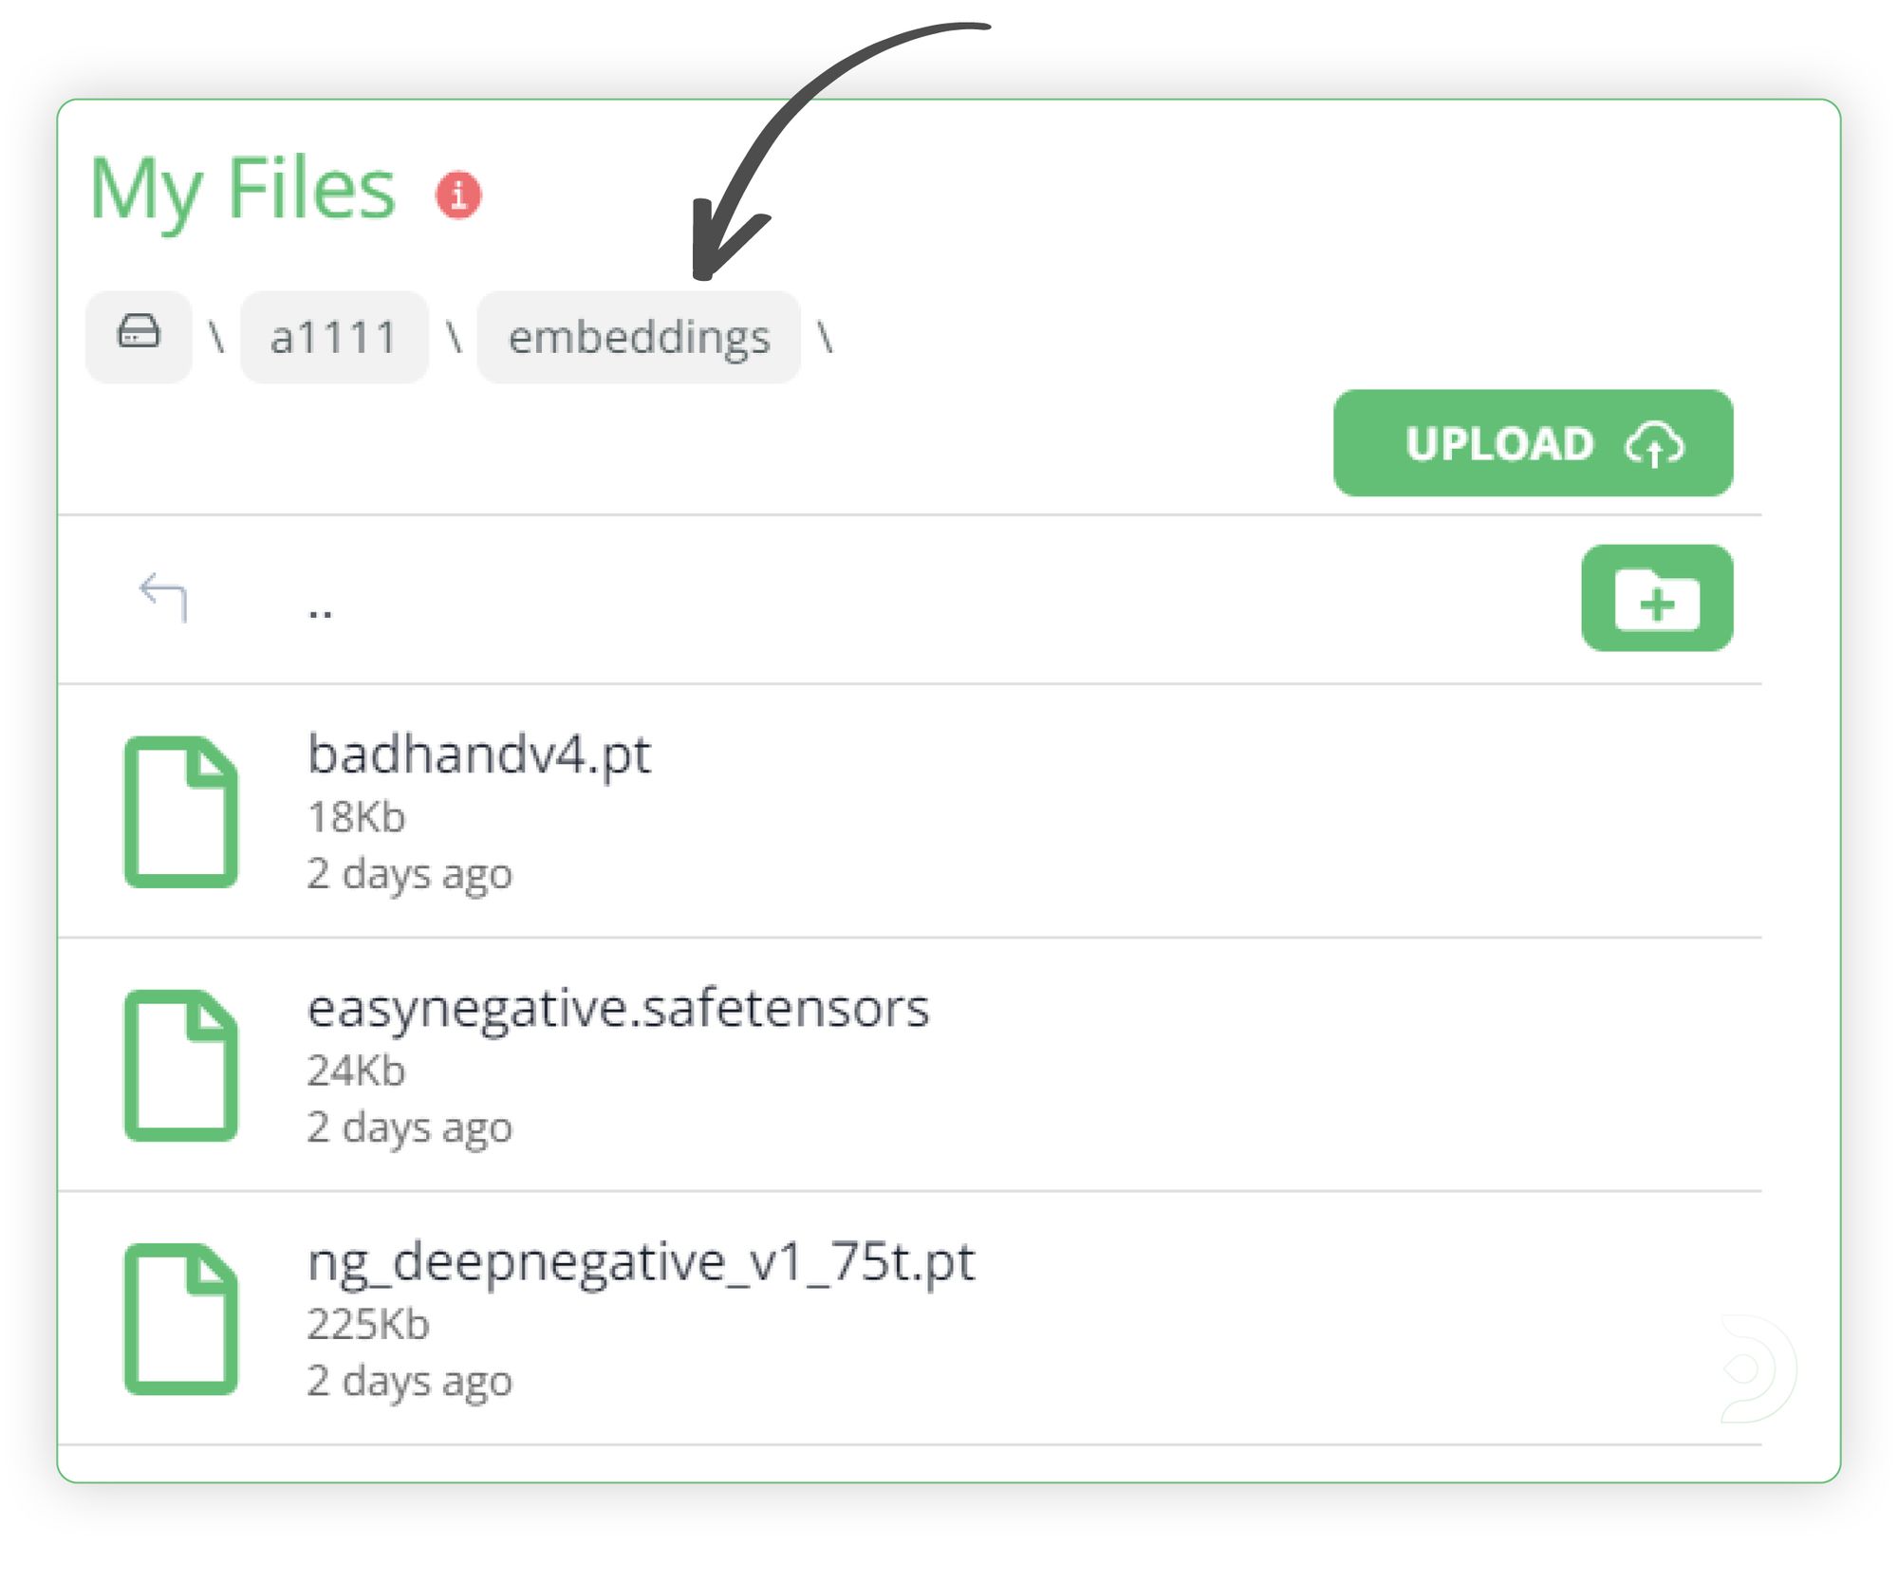The width and height of the screenshot is (1898, 1582).
Task: Select the embeddings breadcrumb
Action: pos(639,338)
